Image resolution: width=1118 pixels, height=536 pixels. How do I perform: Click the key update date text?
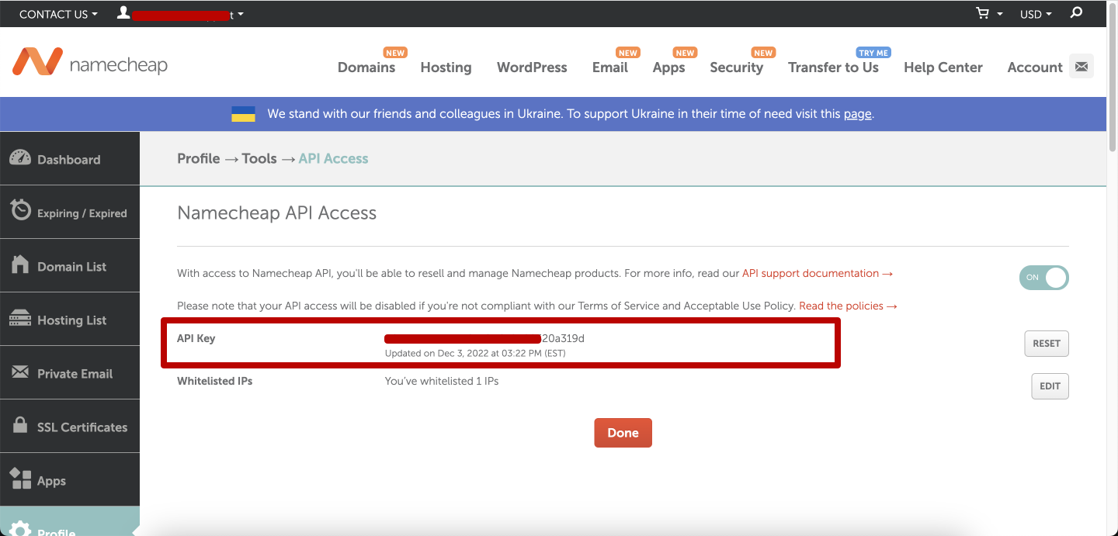pos(475,354)
